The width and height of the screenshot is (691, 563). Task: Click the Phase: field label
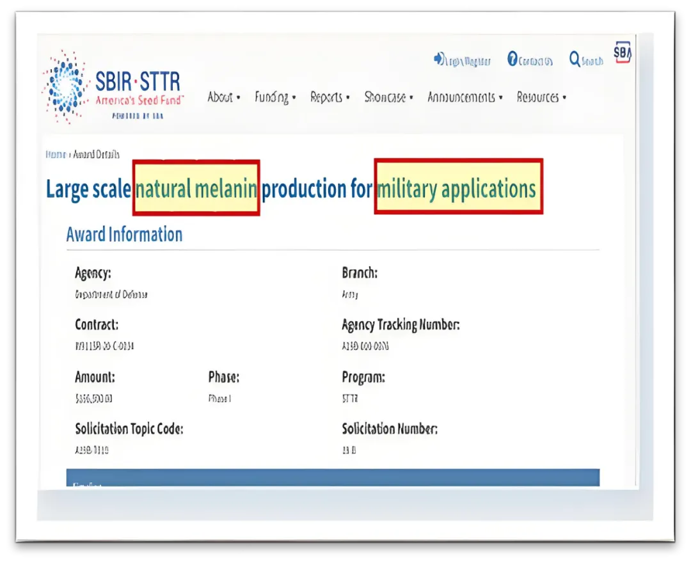click(x=224, y=377)
